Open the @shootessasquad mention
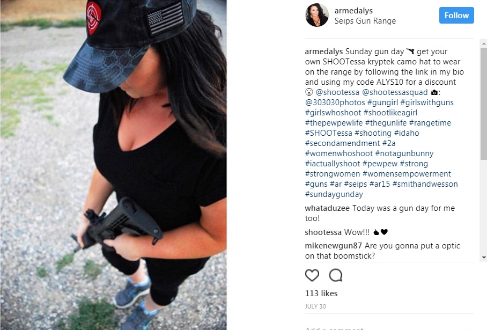The width and height of the screenshot is (487, 330). [x=395, y=92]
